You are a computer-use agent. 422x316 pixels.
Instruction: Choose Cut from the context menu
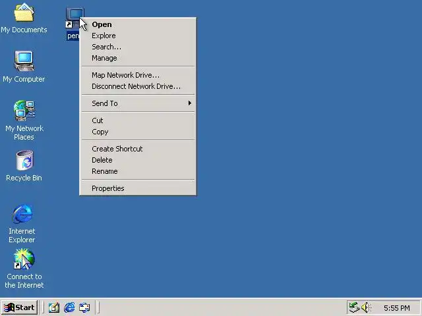(138, 120)
